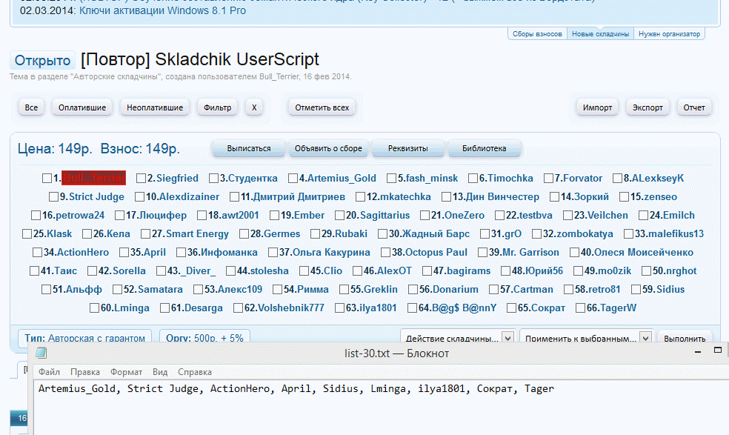This screenshot has height=435, width=729.
Task: Go to the Сборы взносов tab
Action: point(537,34)
